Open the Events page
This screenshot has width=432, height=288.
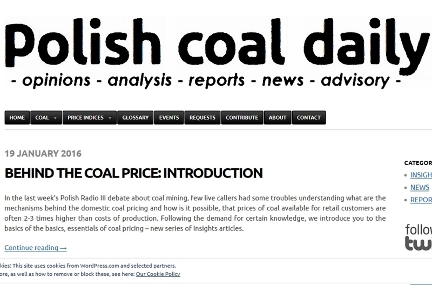[169, 118]
